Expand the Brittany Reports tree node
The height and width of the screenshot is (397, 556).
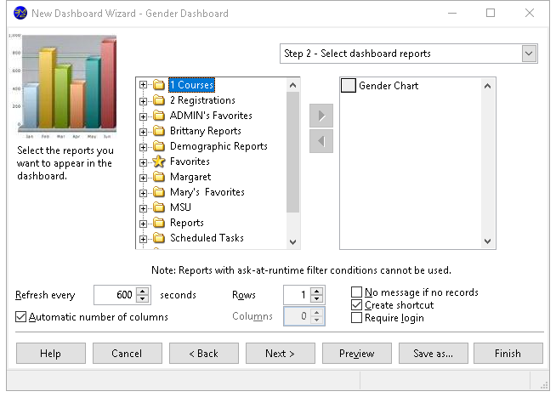143,132
